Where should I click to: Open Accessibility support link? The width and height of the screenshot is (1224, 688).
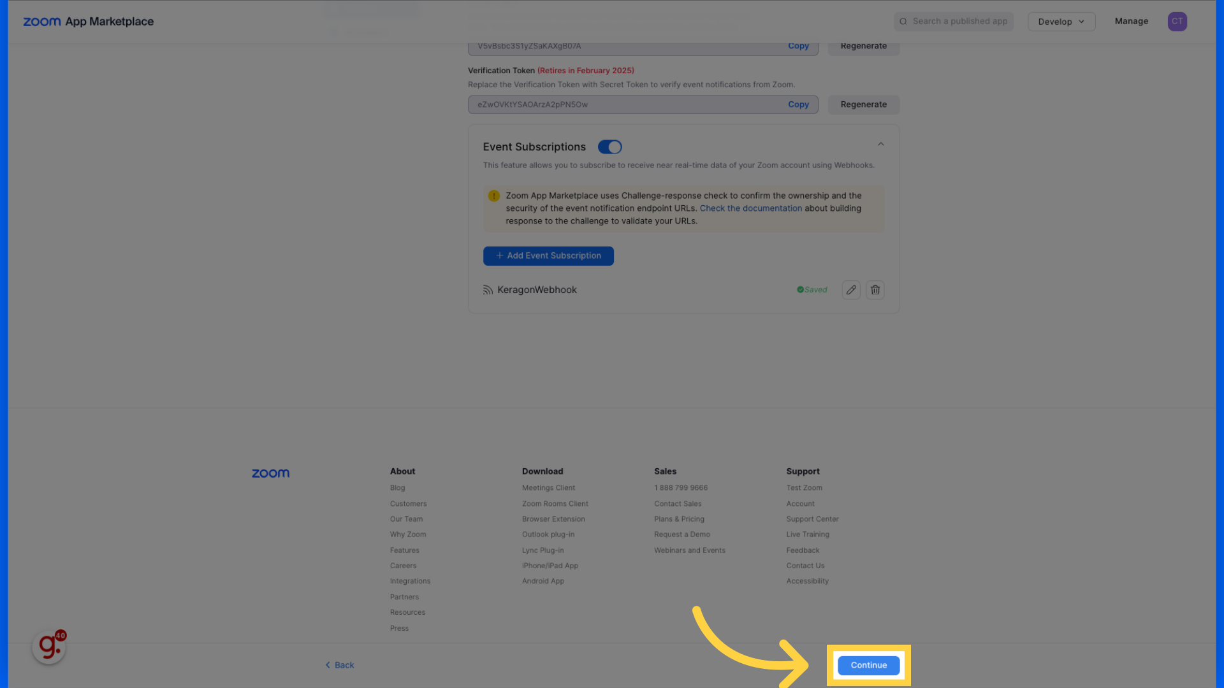coord(807,581)
